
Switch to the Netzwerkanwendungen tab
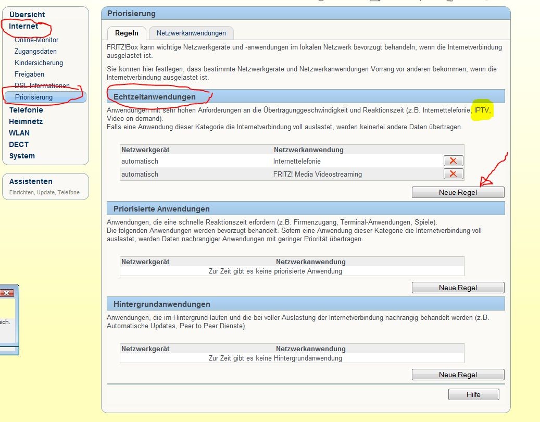pos(191,33)
